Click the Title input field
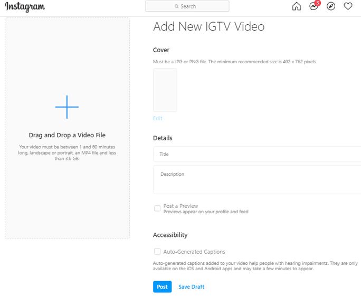The width and height of the screenshot is (361, 296). click(257, 154)
